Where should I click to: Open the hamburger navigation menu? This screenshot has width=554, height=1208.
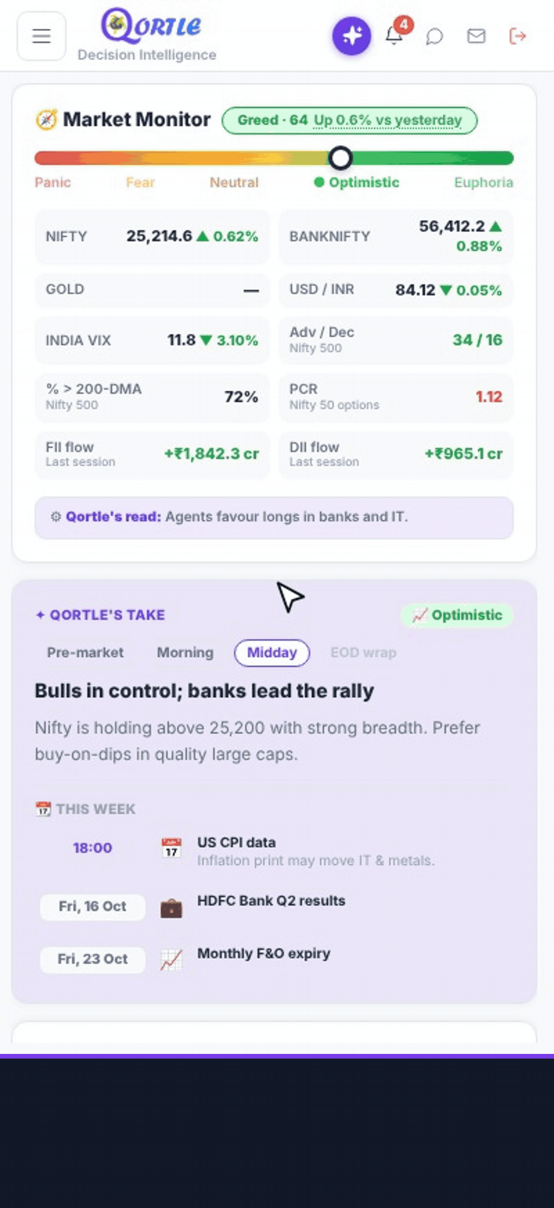[42, 36]
